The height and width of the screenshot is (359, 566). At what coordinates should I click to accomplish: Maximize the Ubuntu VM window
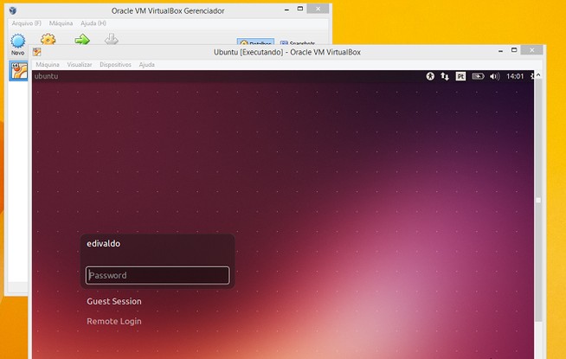(x=514, y=50)
